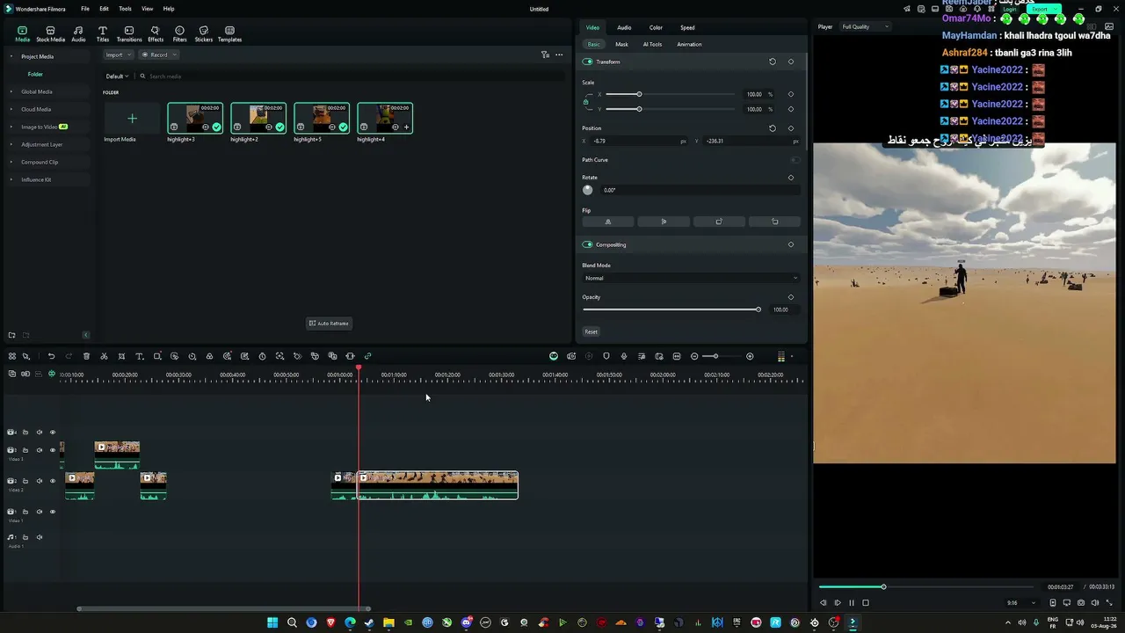Open the 9:16 aspect ratio dropdown
This screenshot has height=633, width=1125.
pos(1020,603)
